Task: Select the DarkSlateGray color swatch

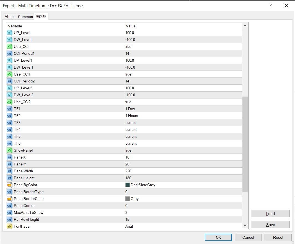Action: click(128, 185)
